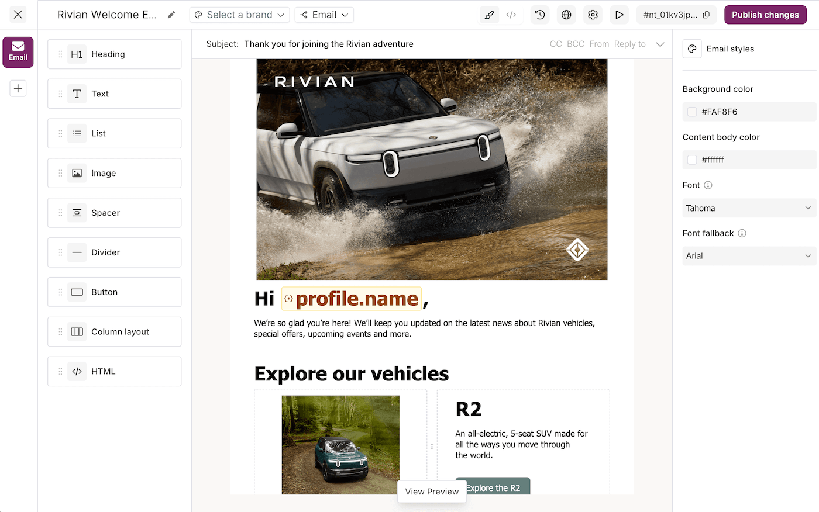
Task: Open the Arial font fallback dropdown
Action: (749, 256)
